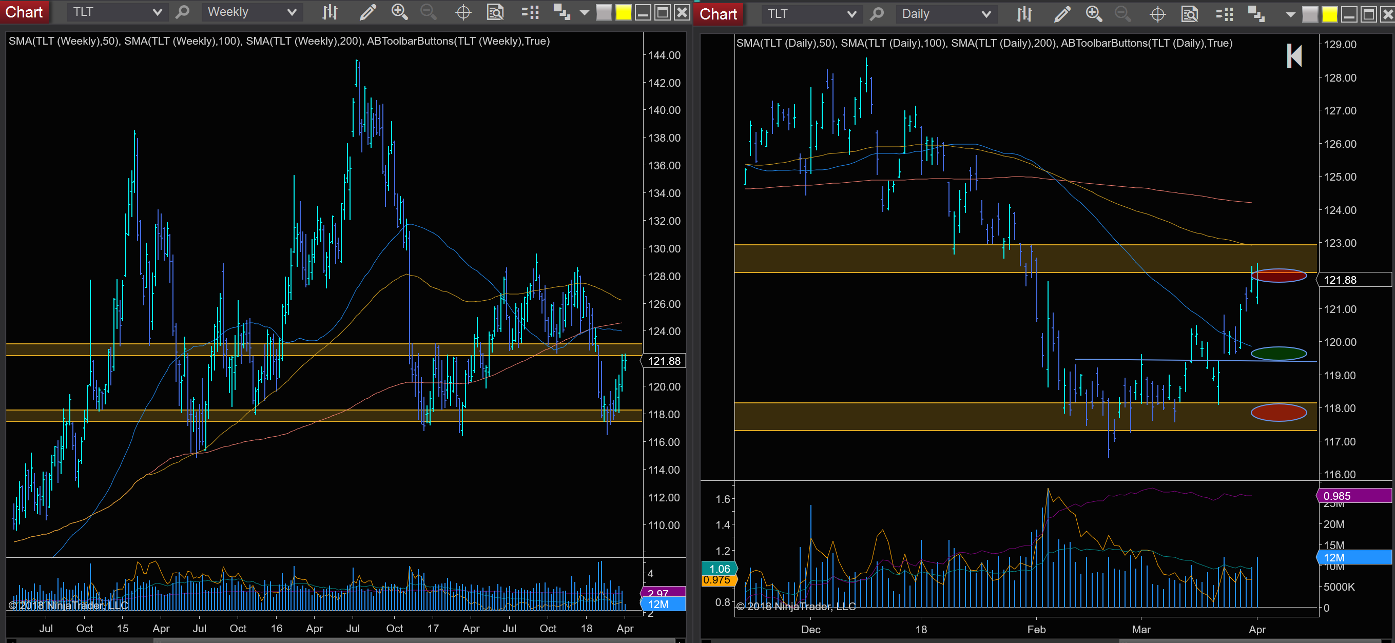Expand the Daily interval selector
This screenshot has width=1395, height=643.
tap(945, 14)
